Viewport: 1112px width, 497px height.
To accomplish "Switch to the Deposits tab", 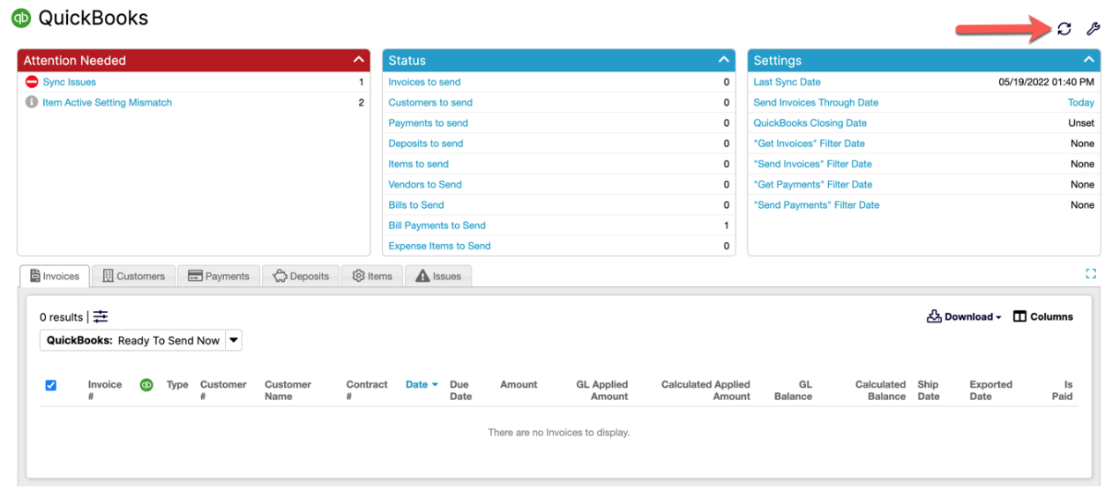I will [301, 276].
